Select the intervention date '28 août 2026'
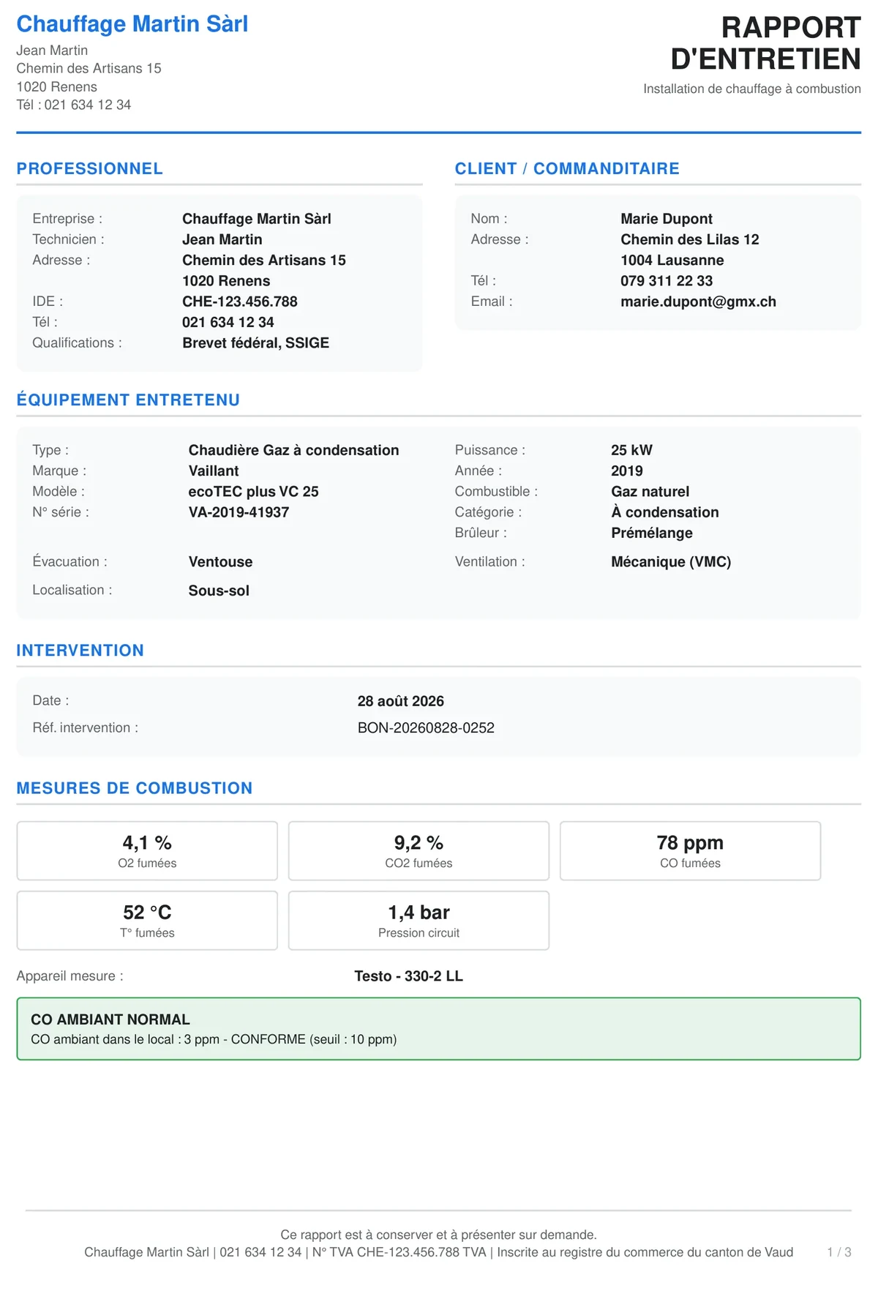This screenshot has height=1307, width=878. click(401, 701)
